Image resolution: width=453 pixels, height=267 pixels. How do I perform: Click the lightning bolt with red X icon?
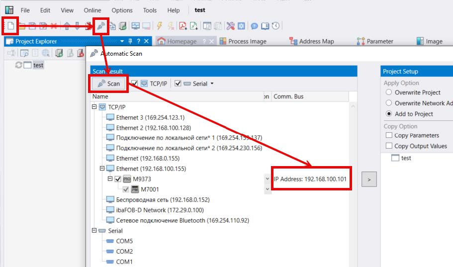click(x=171, y=26)
